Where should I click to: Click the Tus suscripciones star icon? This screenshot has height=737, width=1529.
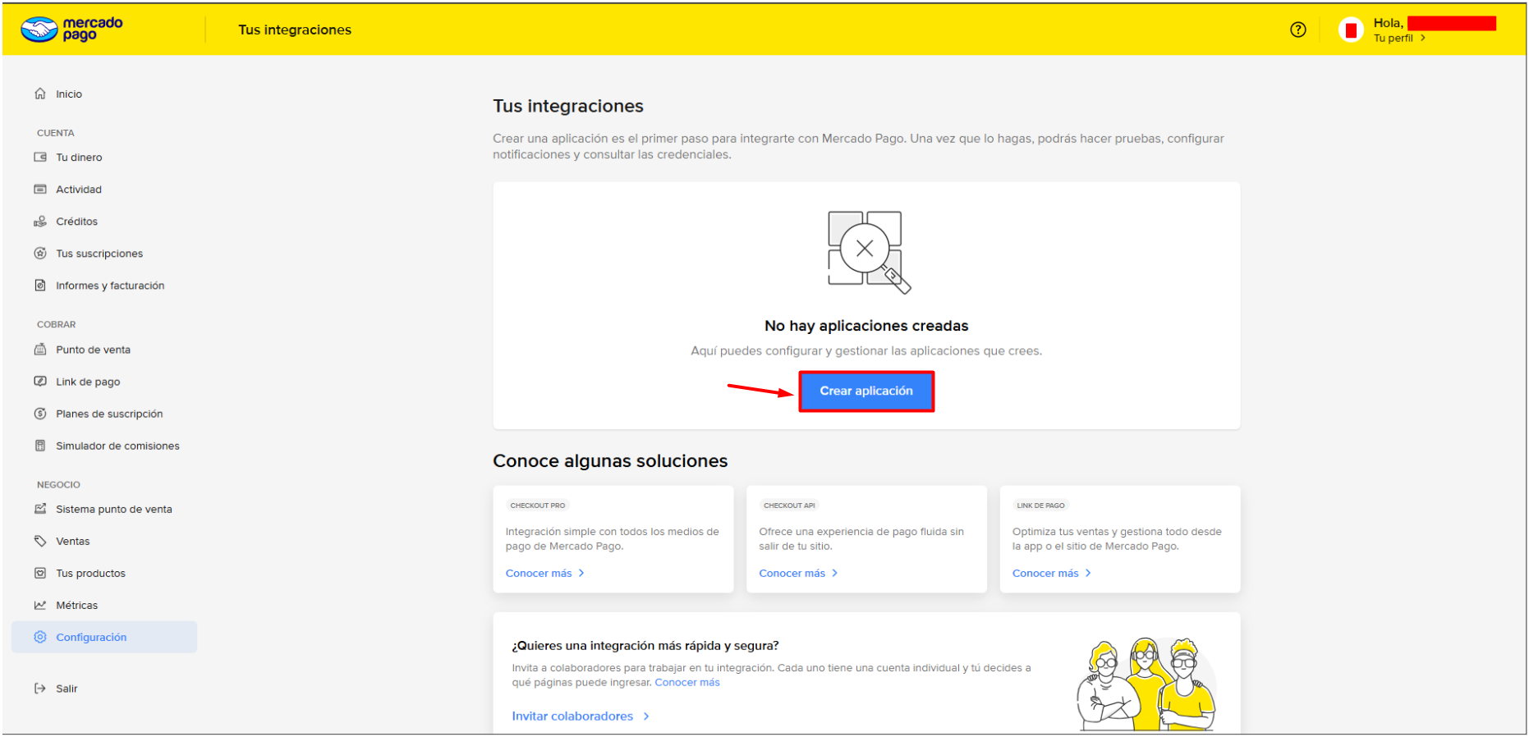(x=40, y=253)
